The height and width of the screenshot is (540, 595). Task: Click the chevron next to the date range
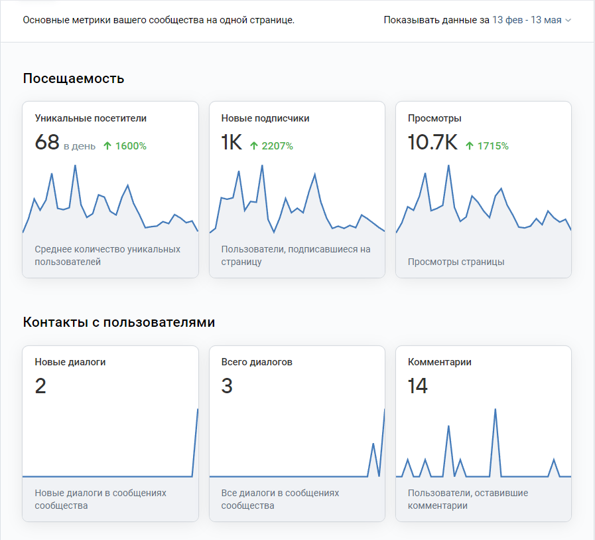[x=568, y=21]
